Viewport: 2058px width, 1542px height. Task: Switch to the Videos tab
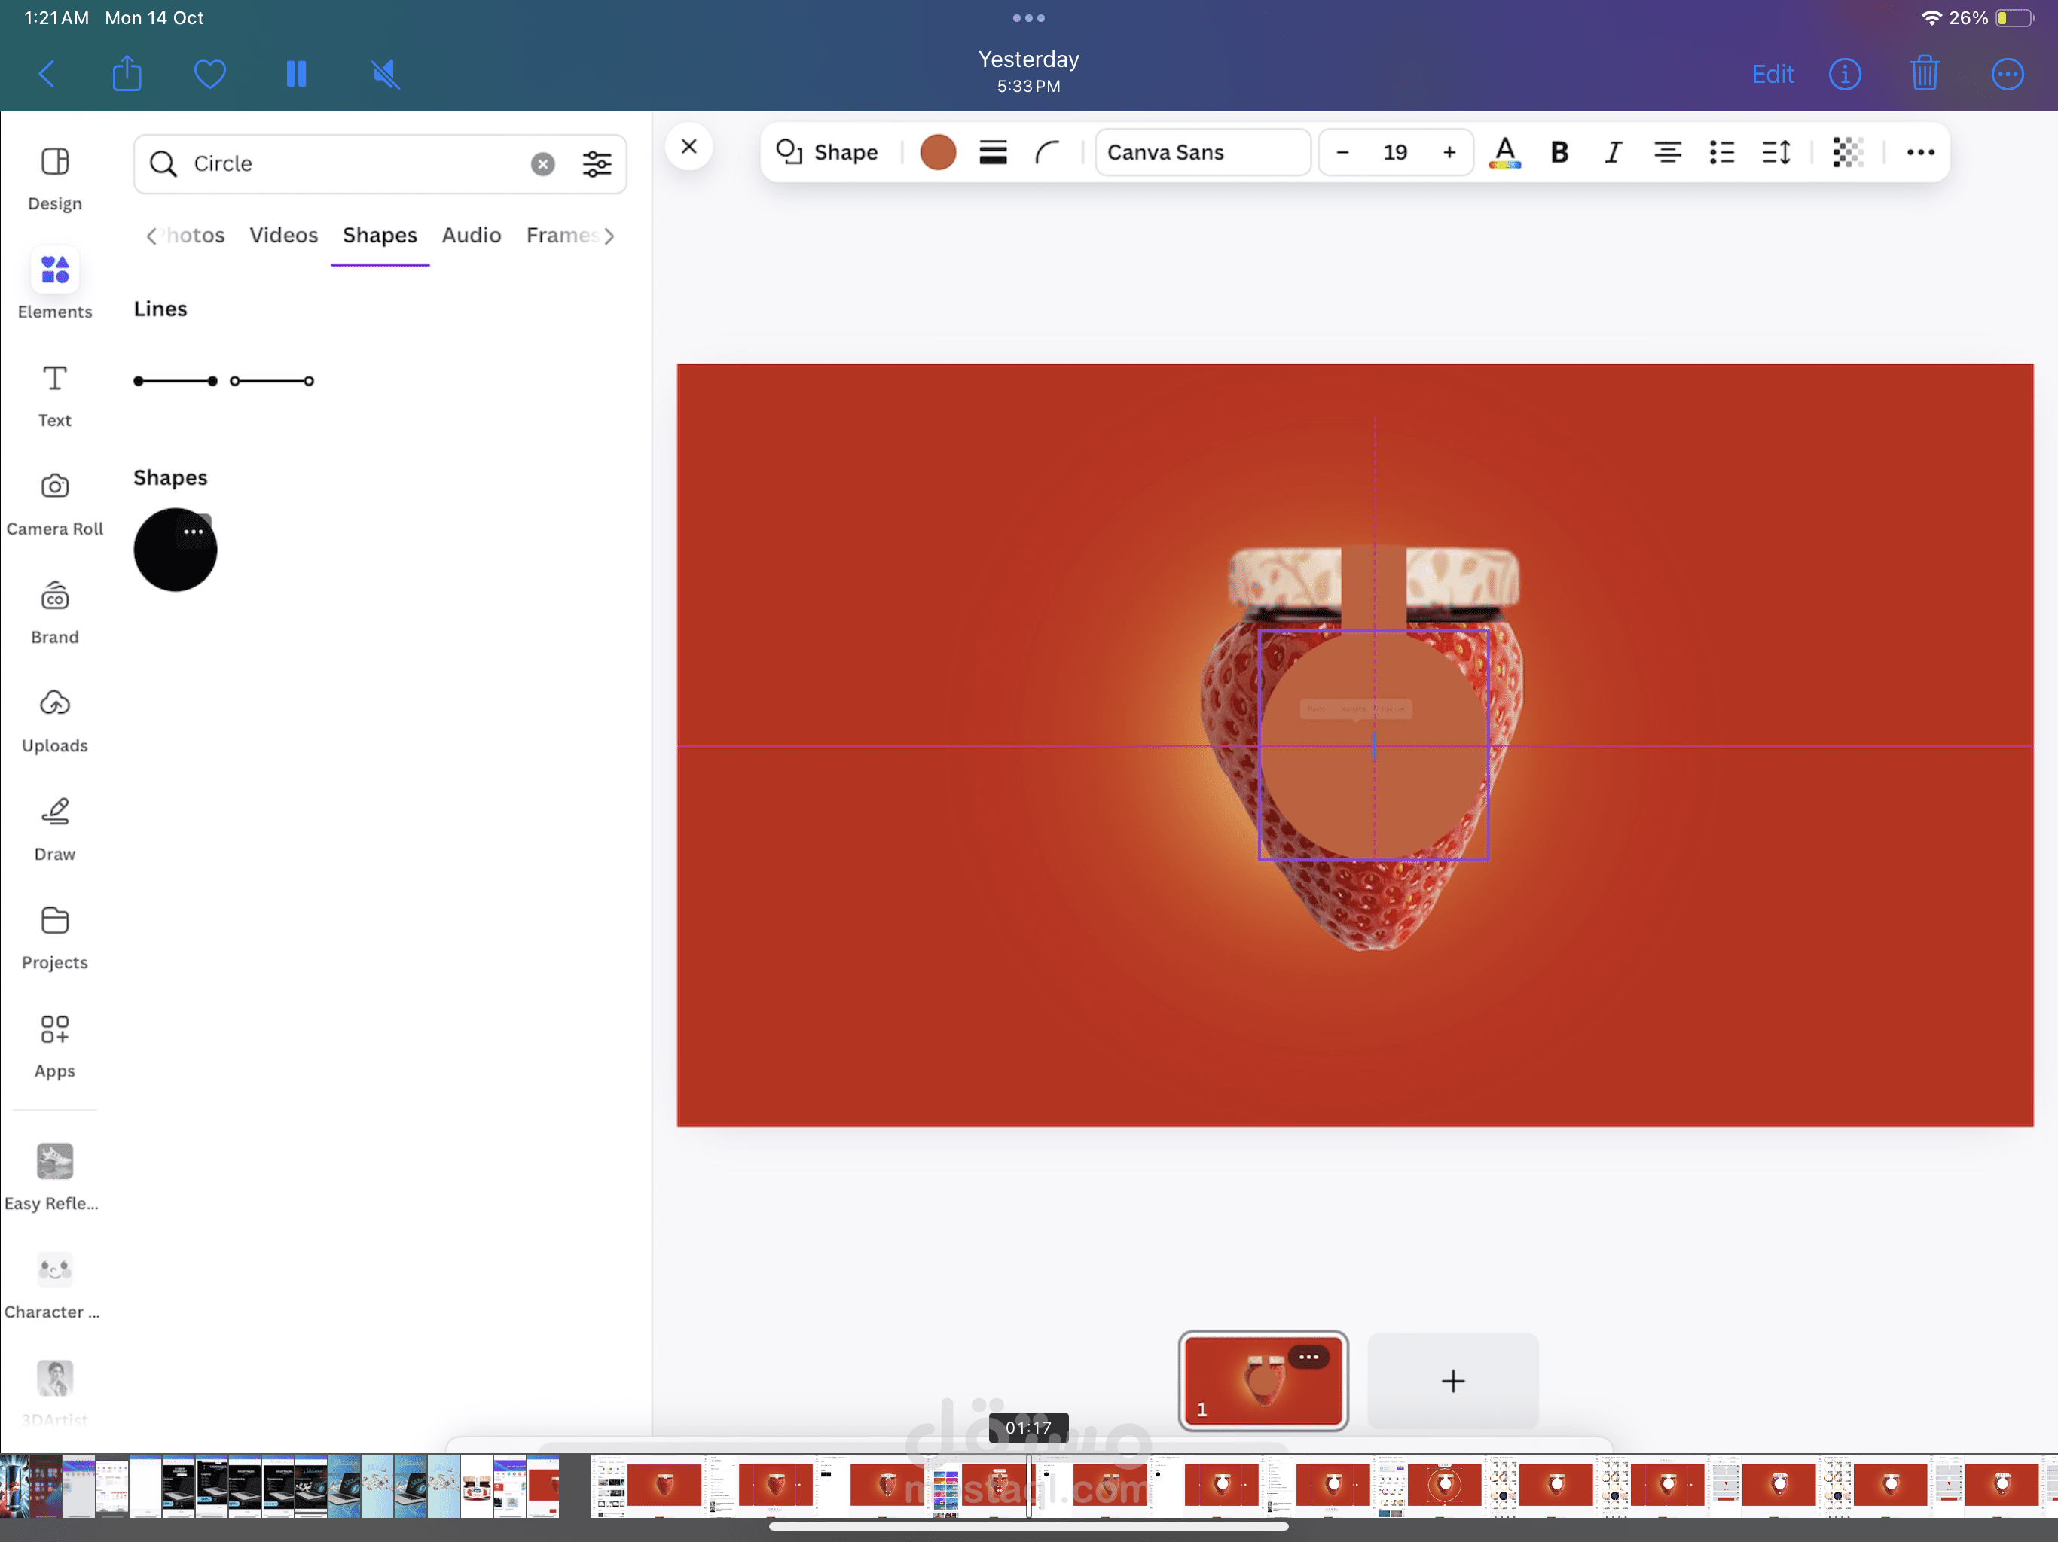282,236
